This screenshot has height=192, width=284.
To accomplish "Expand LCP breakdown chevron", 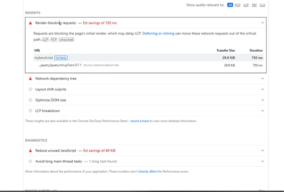I will 262,111.
